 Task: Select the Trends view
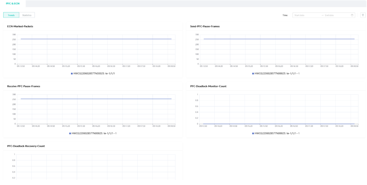[x=11, y=15]
